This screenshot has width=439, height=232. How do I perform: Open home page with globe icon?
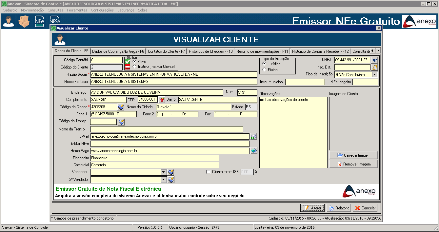[254, 151]
